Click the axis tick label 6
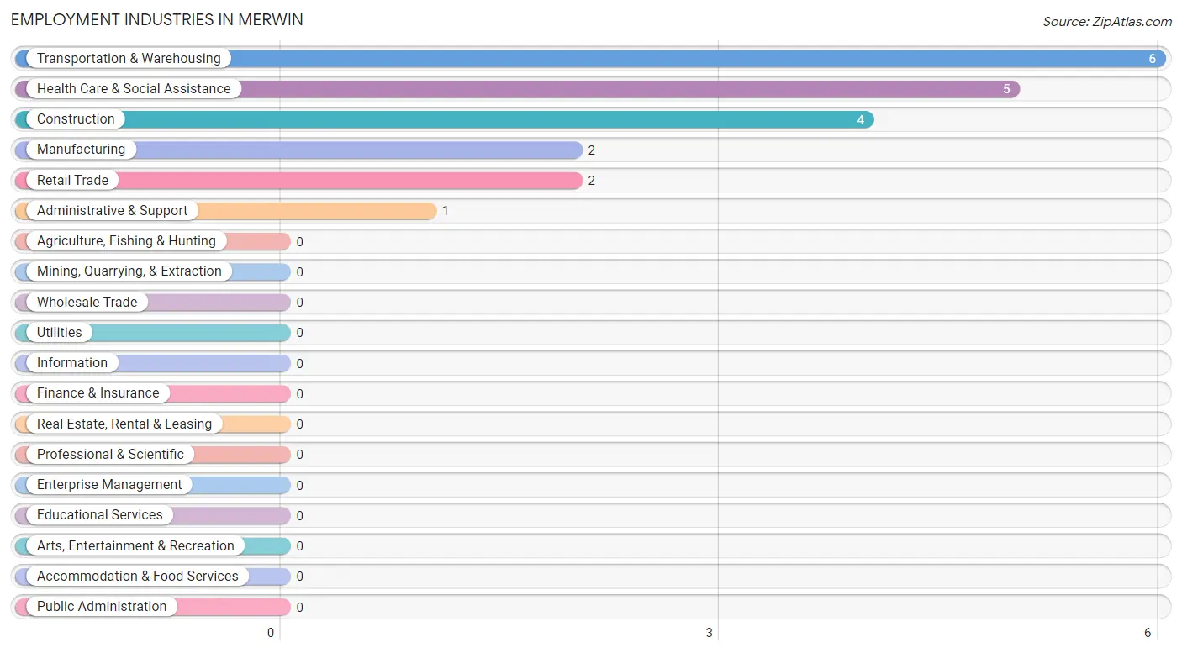Screen dimensions: 1182x653 point(1148,633)
